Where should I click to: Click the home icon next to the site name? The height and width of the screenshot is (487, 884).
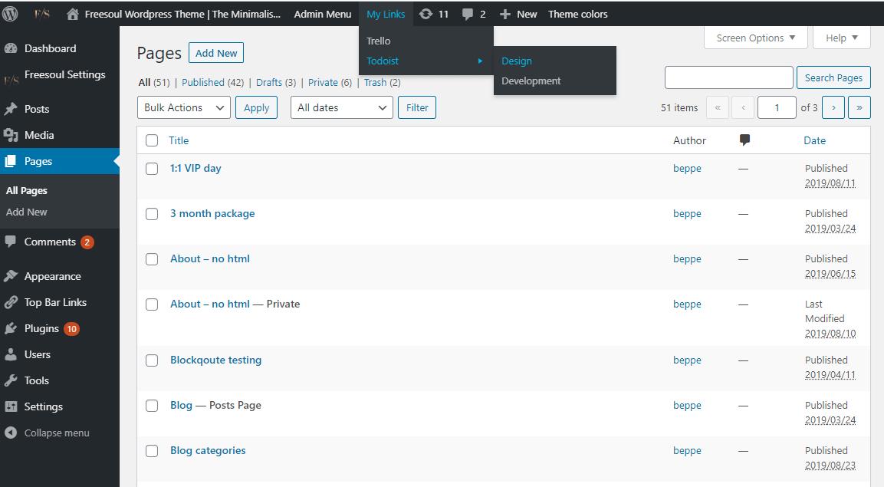click(73, 14)
